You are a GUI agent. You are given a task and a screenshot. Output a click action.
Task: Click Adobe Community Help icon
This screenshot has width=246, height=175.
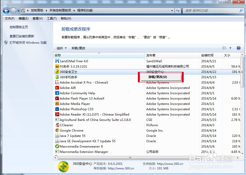click(x=57, y=93)
